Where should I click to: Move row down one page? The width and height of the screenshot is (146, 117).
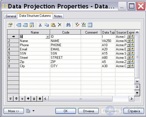pyautogui.click(x=34, y=99)
